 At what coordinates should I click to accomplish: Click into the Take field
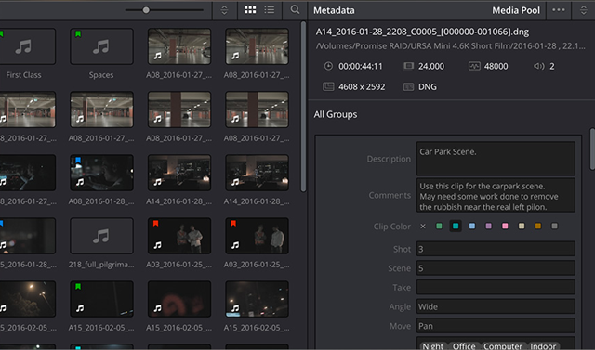coord(496,287)
